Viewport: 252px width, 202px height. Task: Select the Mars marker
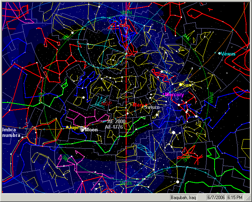click(135, 105)
